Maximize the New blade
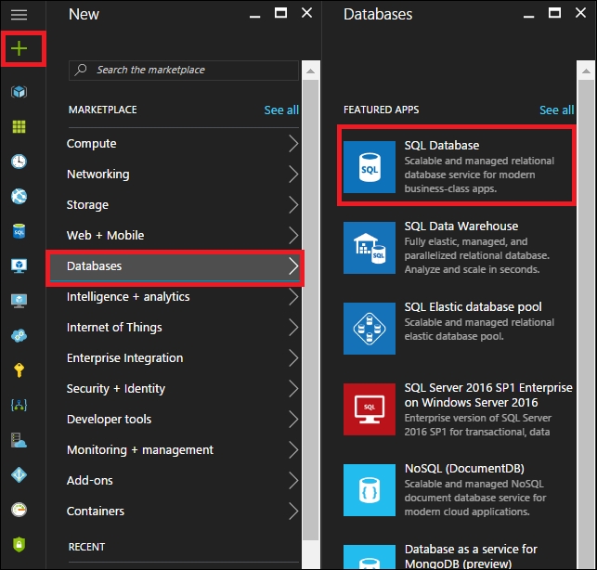Image resolution: width=597 pixels, height=570 pixels. click(280, 13)
